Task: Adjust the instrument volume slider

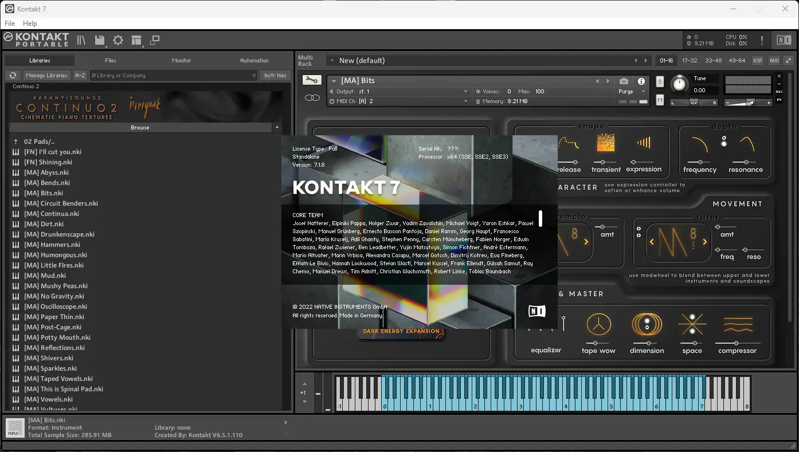Action: [x=748, y=103]
